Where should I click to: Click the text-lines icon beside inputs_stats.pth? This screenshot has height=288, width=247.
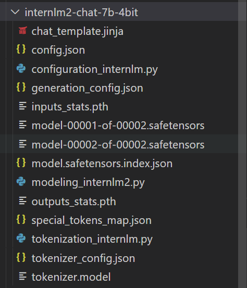[x=23, y=106]
